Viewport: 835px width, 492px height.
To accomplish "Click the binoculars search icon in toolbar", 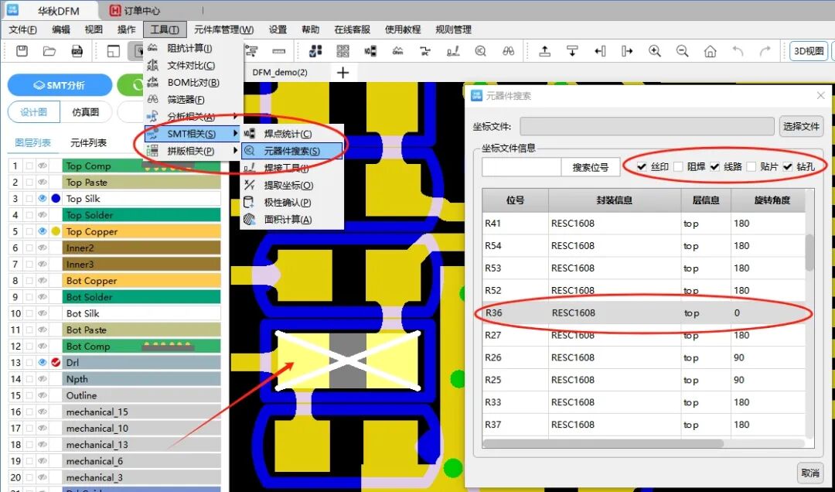I will pyautogui.click(x=508, y=51).
